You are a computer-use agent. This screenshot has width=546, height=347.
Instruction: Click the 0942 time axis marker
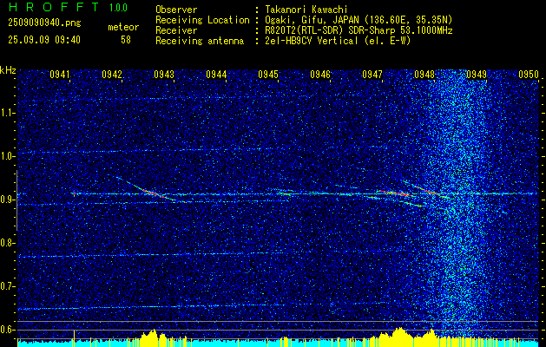pyautogui.click(x=112, y=74)
